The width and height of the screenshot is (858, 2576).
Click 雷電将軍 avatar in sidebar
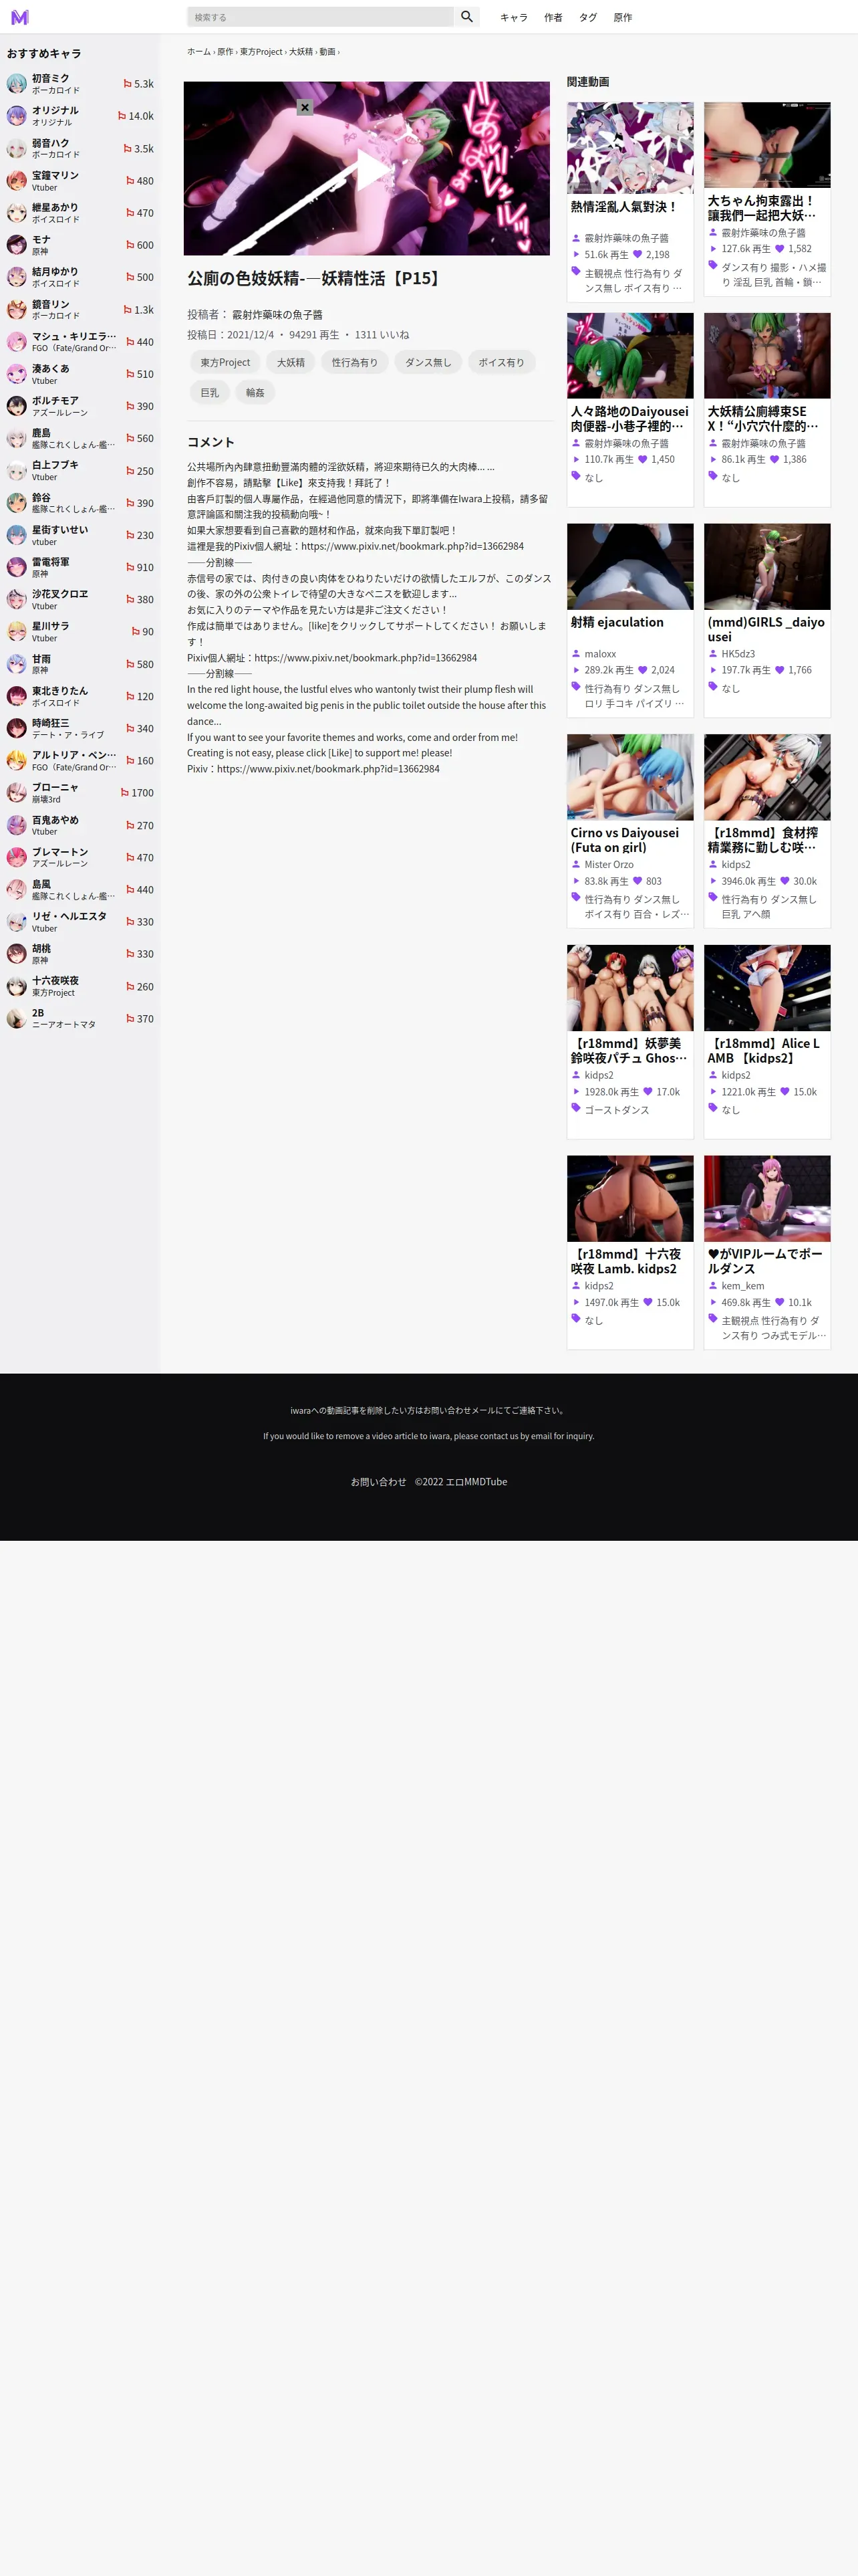[x=17, y=567]
